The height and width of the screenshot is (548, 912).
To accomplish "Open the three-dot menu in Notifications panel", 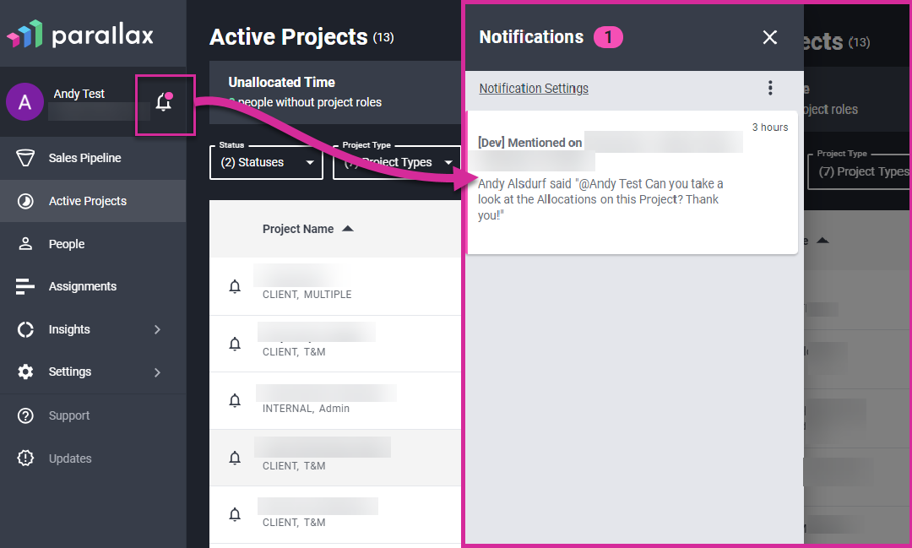I will pyautogui.click(x=770, y=87).
